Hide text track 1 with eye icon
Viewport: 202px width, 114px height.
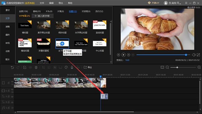click(x=12, y=97)
